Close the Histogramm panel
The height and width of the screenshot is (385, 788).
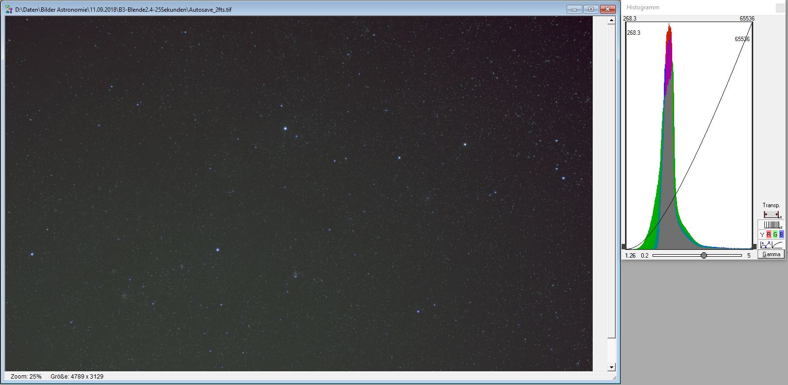[x=780, y=8]
